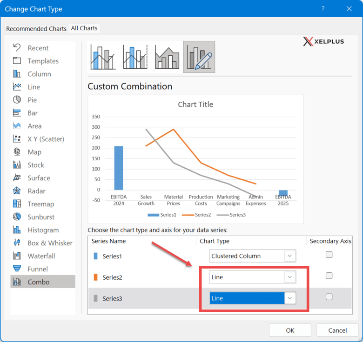The width and height of the screenshot is (363, 342).
Task: Select the Custom Combination chart icon
Action: pyautogui.click(x=199, y=57)
